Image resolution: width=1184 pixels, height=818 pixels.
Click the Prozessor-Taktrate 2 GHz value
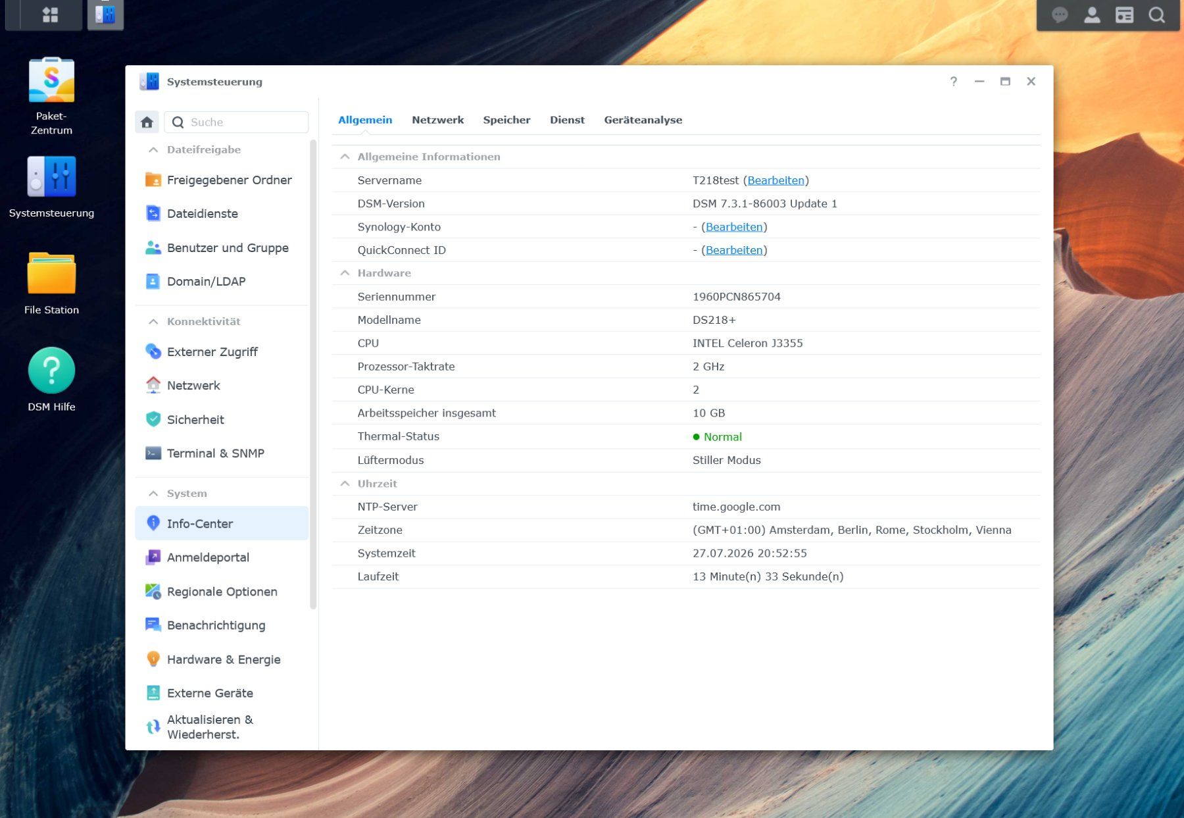(708, 367)
